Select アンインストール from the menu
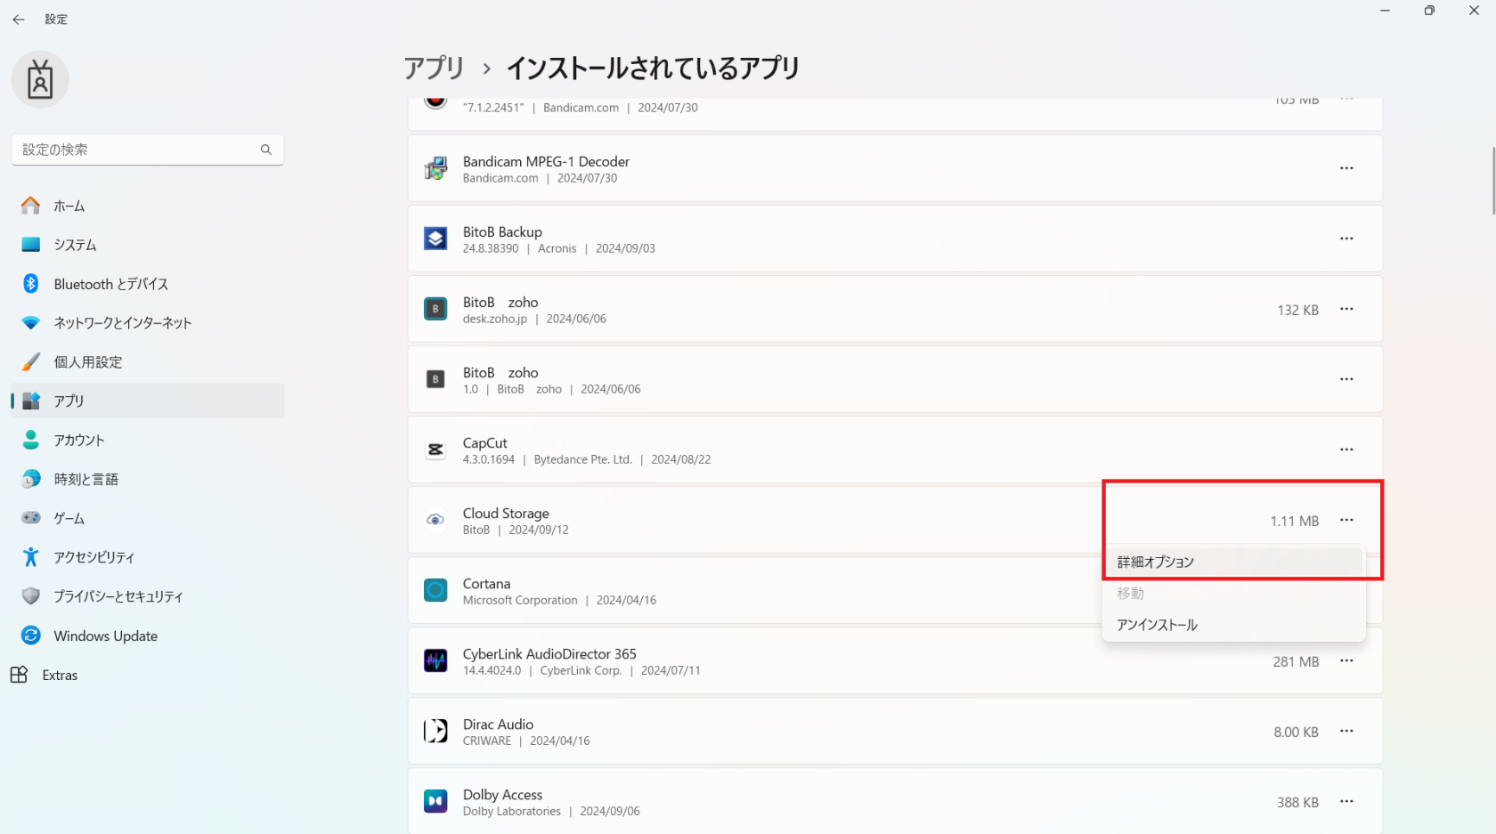 click(x=1233, y=625)
